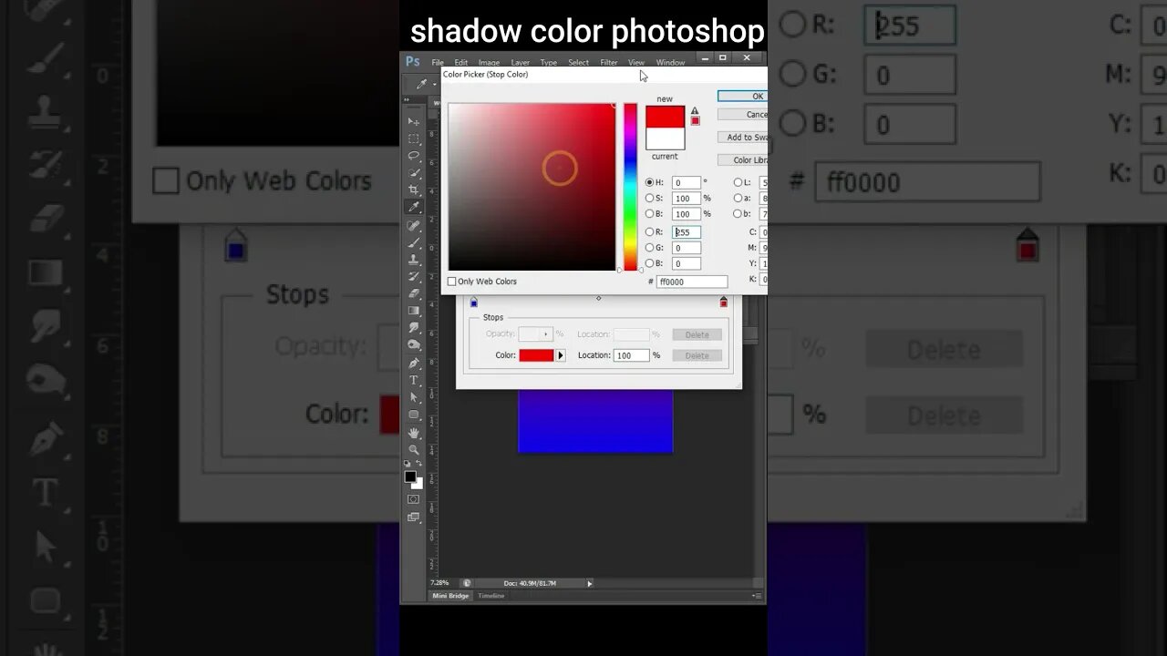The image size is (1167, 656).
Task: Click Delete button in the Color stop row
Action: pos(697,355)
